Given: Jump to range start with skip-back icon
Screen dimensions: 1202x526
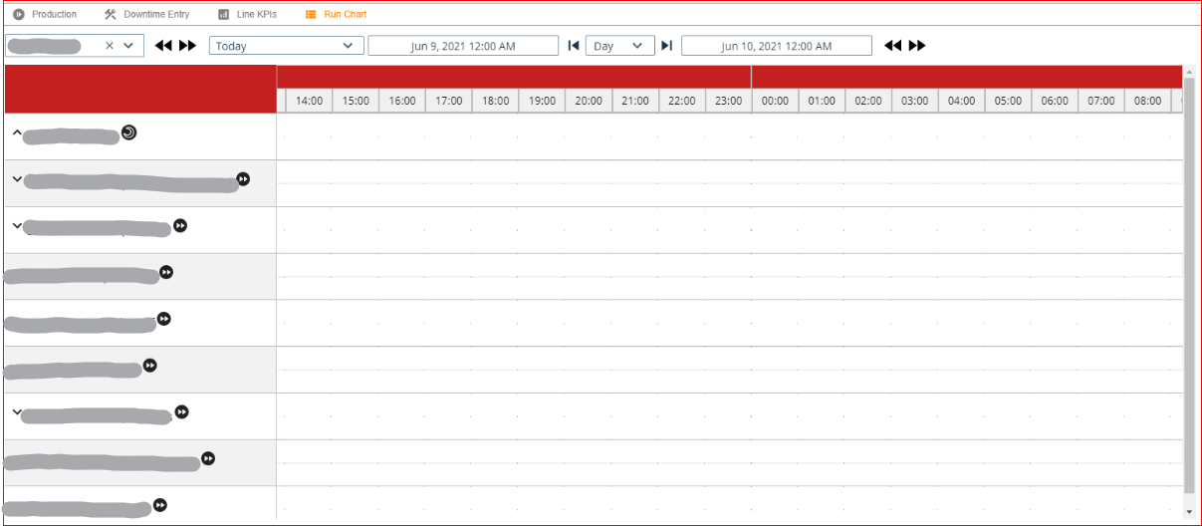Looking at the screenshot, I should click(x=573, y=46).
